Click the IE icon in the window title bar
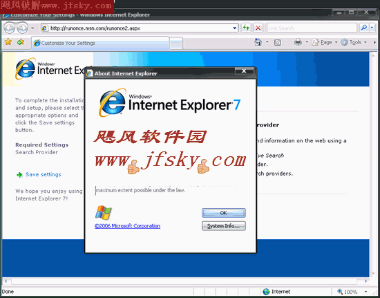Image resolution: width=380 pixels, height=298 pixels. (6, 15)
